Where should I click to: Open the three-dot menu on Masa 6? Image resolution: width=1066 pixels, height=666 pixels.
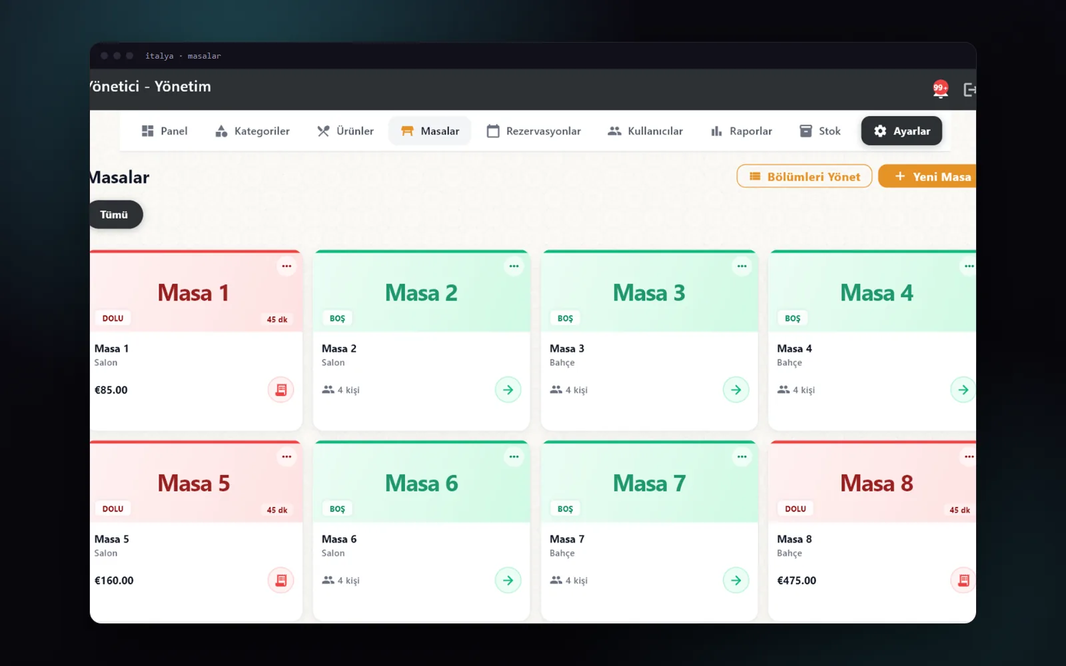click(x=514, y=457)
